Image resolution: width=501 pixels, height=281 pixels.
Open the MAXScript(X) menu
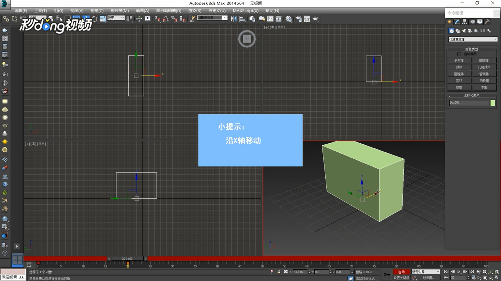click(245, 11)
